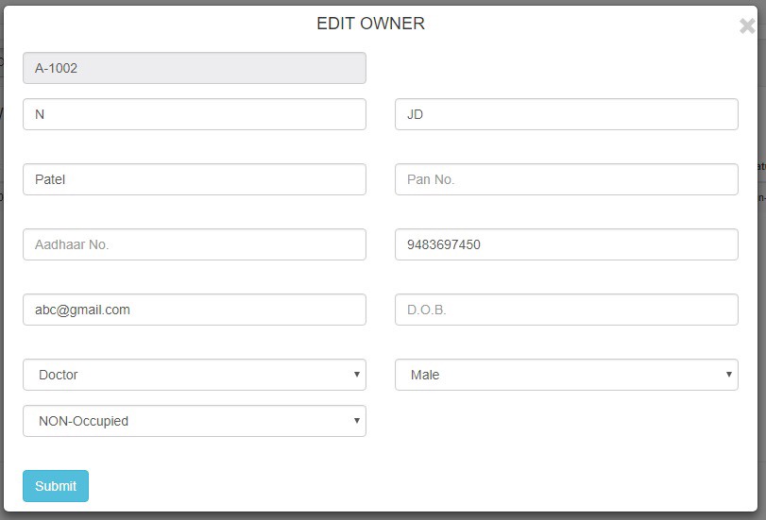Click the arrow on the Doctor select

coord(356,375)
